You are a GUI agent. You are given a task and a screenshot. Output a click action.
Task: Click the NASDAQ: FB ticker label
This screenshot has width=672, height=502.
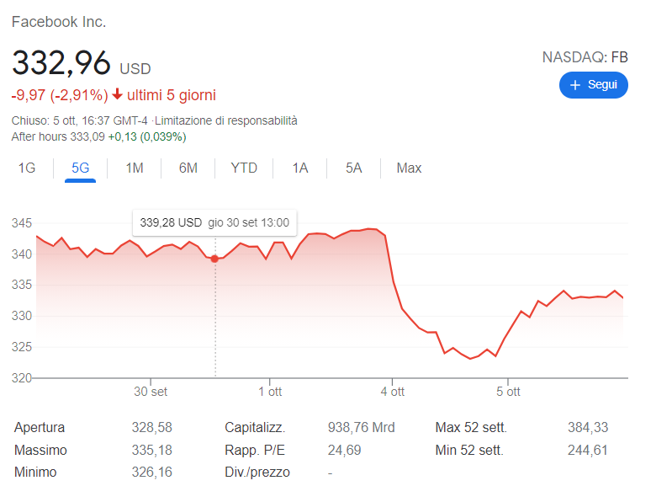585,57
